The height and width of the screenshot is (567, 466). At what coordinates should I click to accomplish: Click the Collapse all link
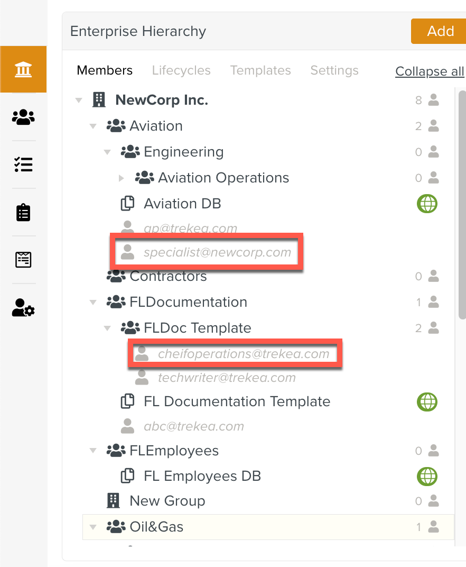tap(429, 71)
